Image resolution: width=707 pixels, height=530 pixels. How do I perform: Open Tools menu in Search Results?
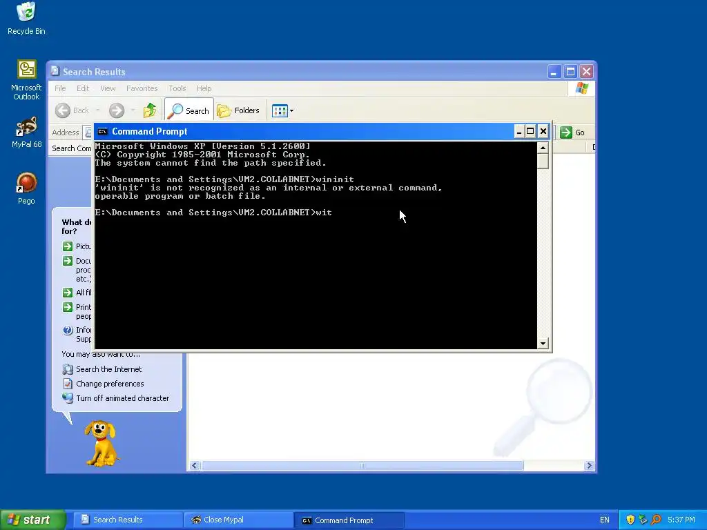177,88
